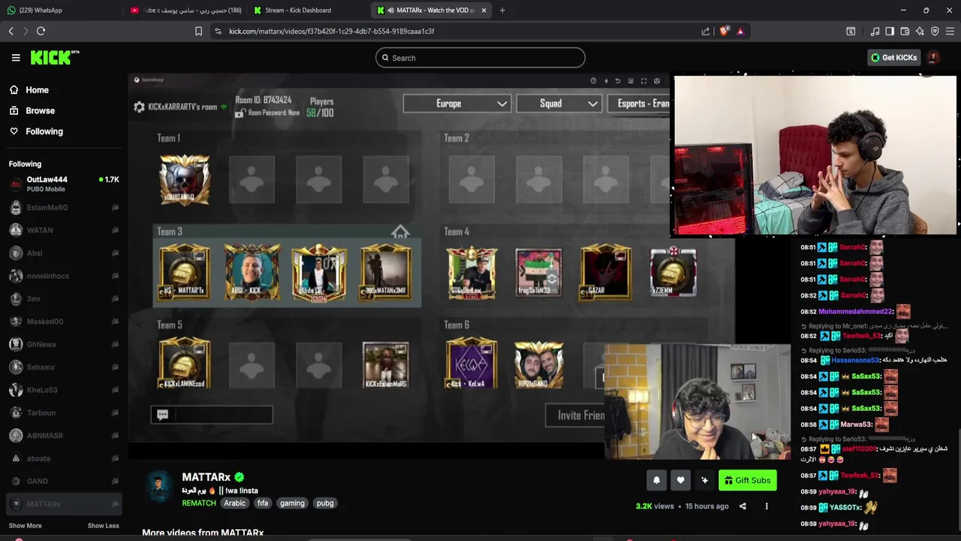Click Show More in Following list
961x541 pixels.
tap(26, 525)
